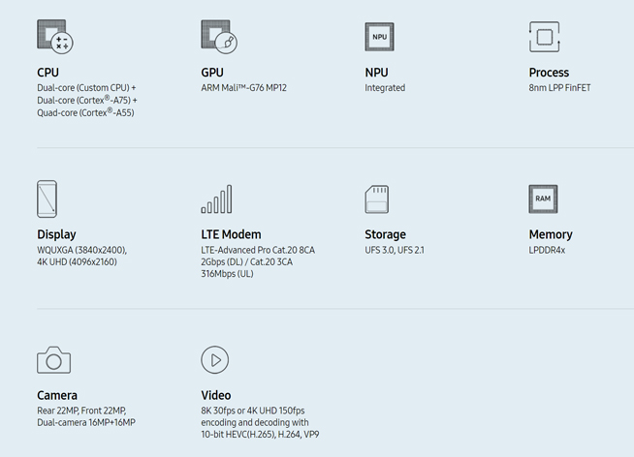Select the Video heading text
Viewport: 634px width, 457px height.
pyautogui.click(x=216, y=395)
